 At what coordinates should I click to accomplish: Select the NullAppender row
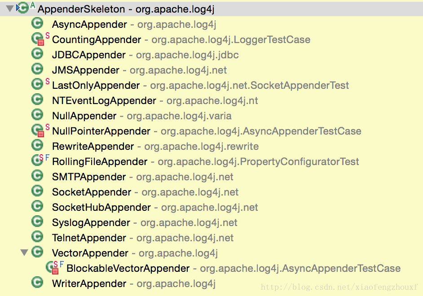coord(84,116)
